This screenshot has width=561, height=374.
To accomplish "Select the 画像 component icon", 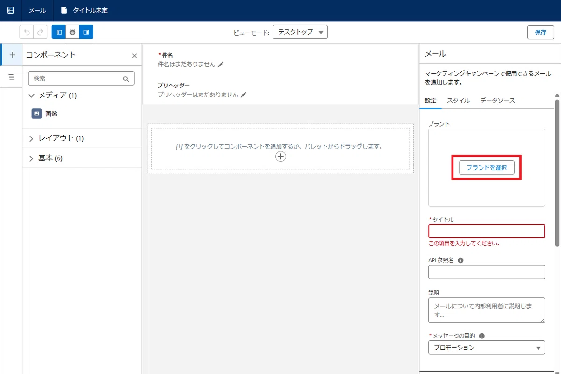I will pyautogui.click(x=36, y=114).
